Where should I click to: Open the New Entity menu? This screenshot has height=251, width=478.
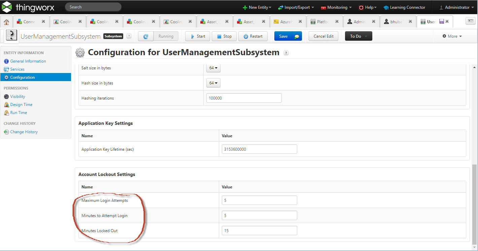(x=257, y=7)
